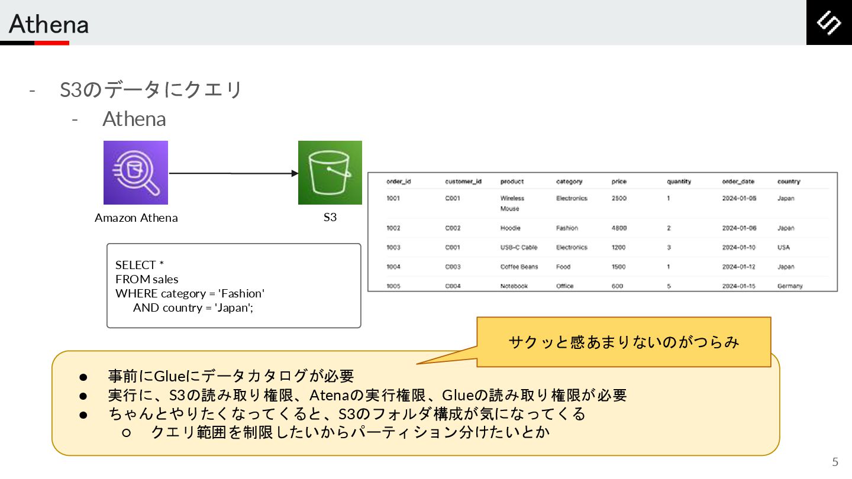This screenshot has height=479, width=852.
Task: Click the green S3 bucket icon
Action: [330, 173]
